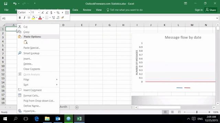Click the yellow Fill Color bucket
This screenshot has height=123, width=220.
click(x=33, y=18)
